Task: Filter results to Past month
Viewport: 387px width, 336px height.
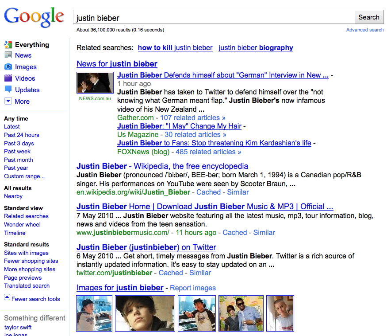Action: pos(18,160)
